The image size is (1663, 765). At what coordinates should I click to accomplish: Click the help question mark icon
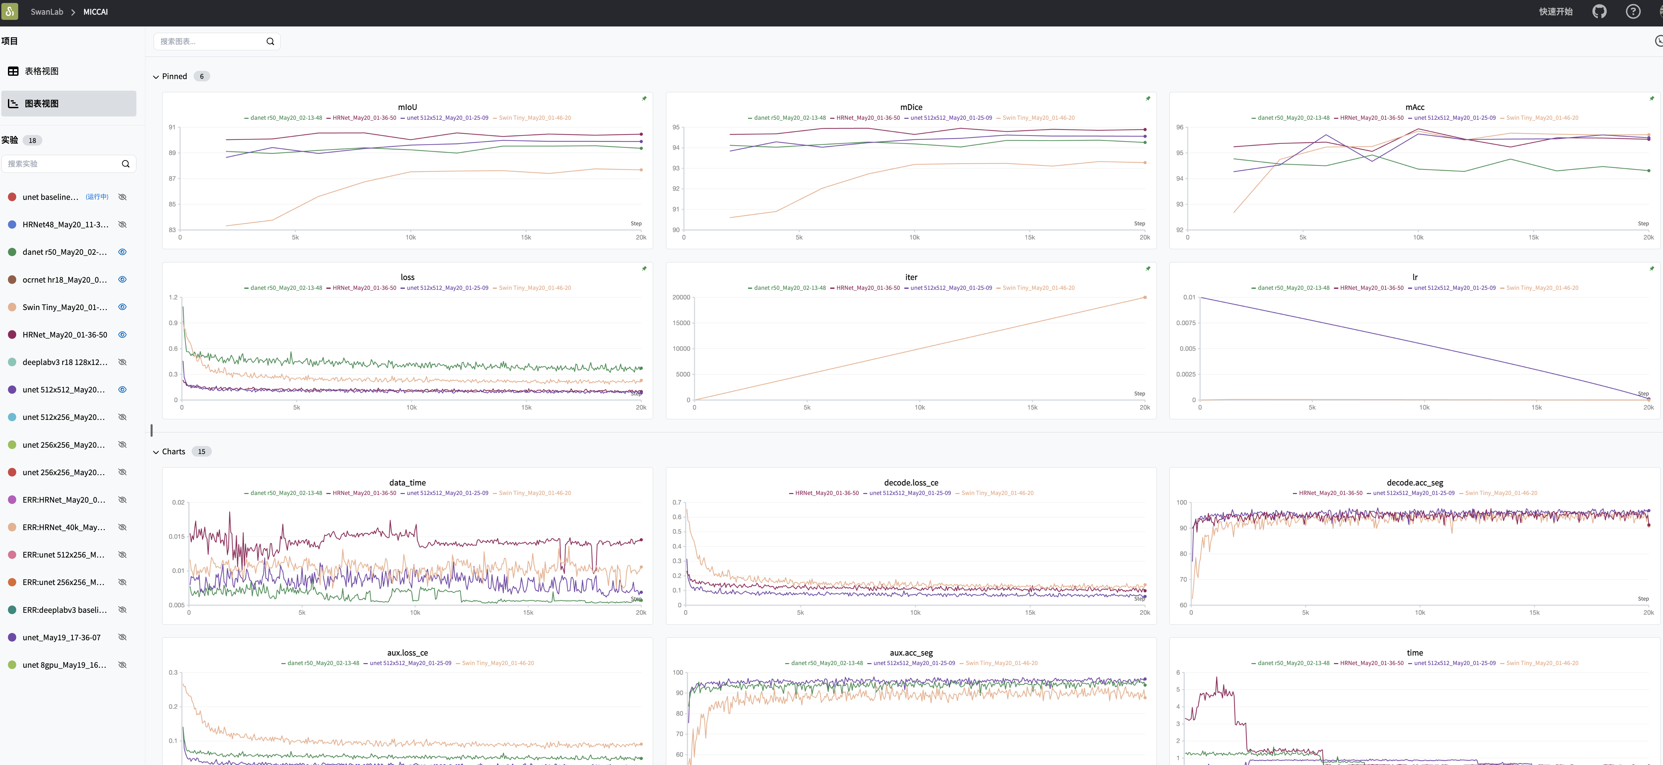click(1633, 12)
